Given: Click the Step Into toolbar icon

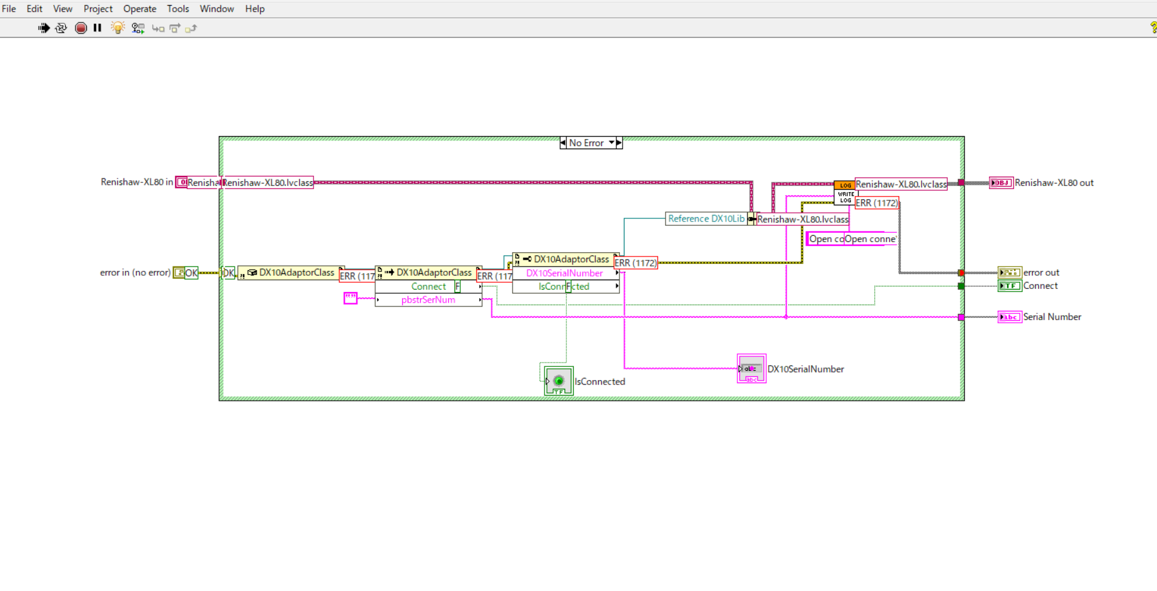Looking at the screenshot, I should [x=158, y=28].
